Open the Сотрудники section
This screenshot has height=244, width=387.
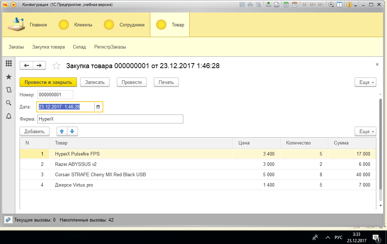coord(124,25)
